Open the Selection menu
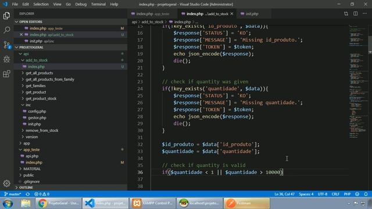 coord(41,4)
